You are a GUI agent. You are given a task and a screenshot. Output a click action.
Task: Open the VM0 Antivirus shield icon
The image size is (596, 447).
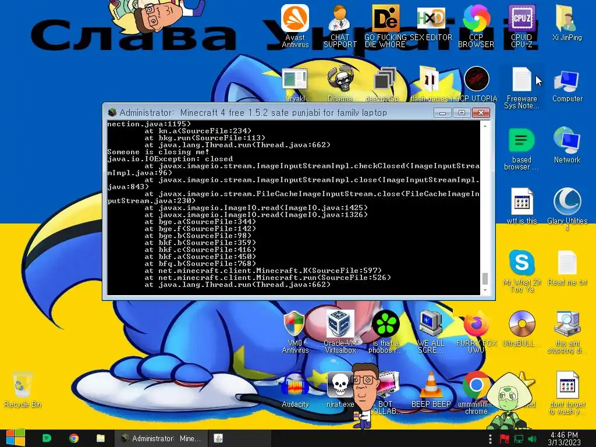point(295,331)
